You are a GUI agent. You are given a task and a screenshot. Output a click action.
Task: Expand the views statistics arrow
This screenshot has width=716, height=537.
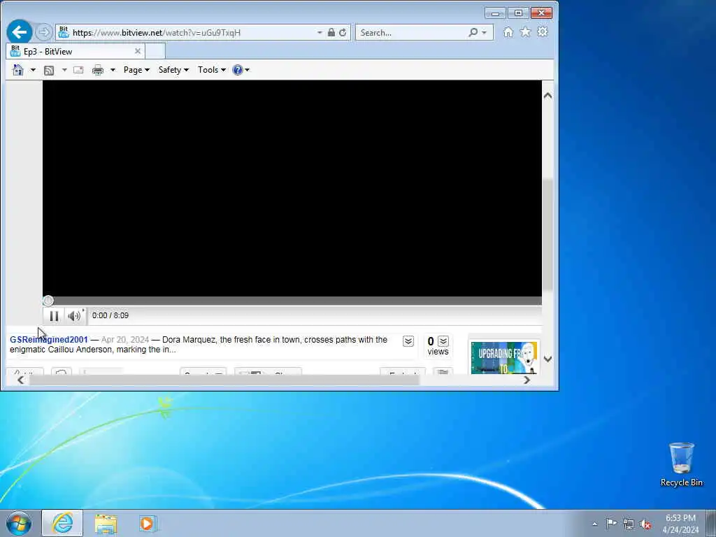coord(443,341)
